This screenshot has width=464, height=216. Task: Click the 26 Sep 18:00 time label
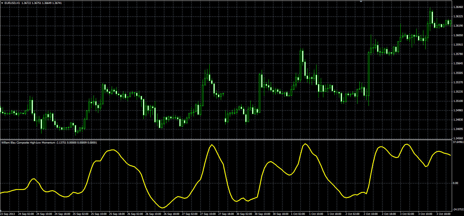click(x=171, y=214)
